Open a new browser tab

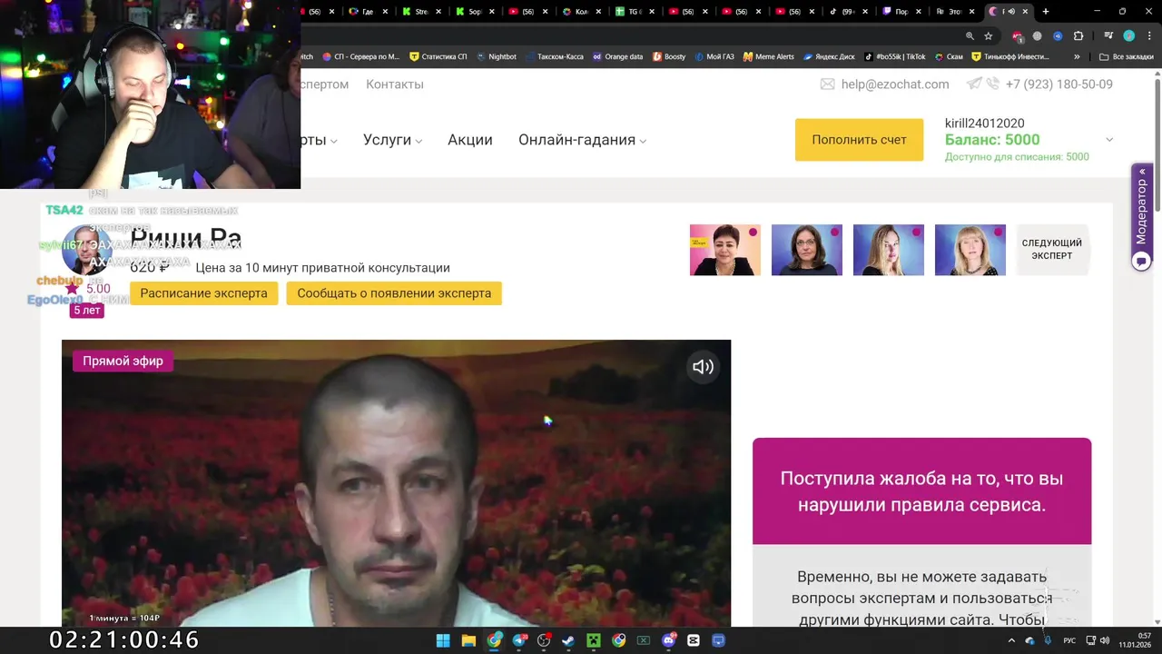(x=1046, y=12)
